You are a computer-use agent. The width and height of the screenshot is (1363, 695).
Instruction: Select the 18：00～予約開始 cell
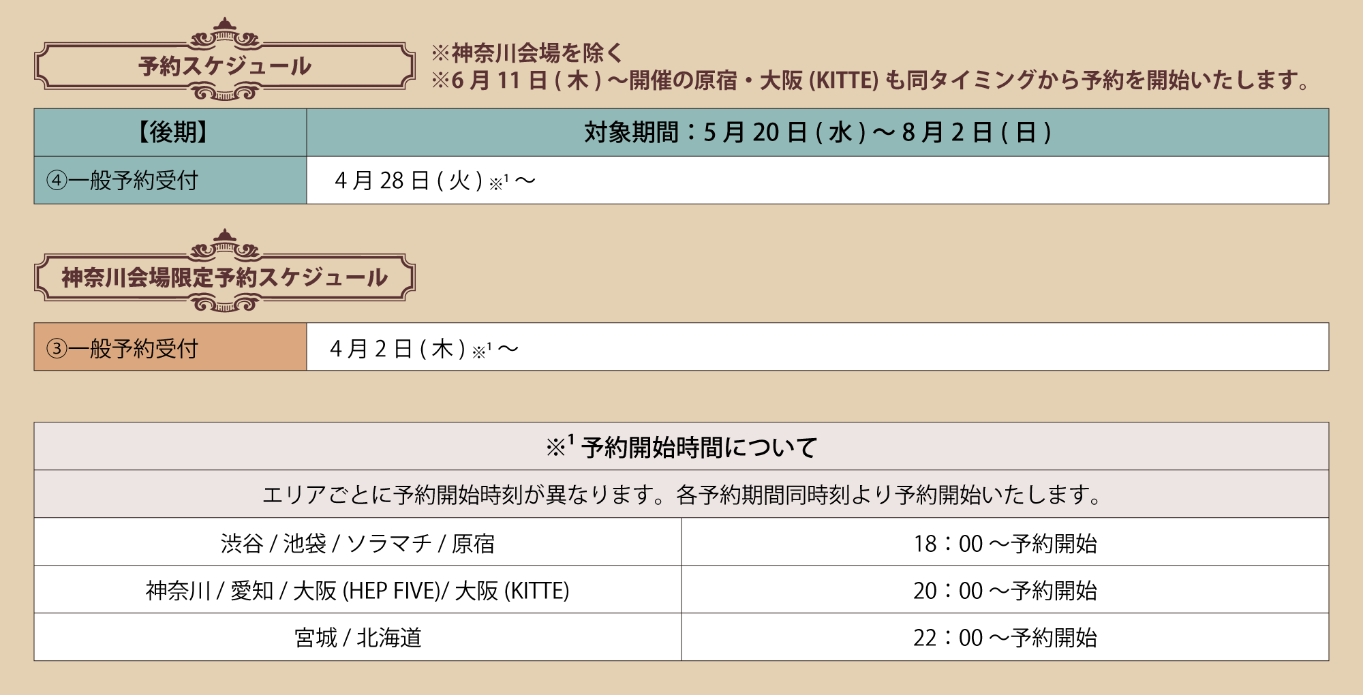[x=1005, y=543]
